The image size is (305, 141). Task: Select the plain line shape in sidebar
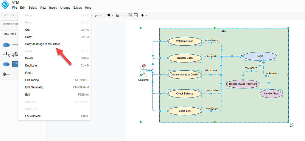point(15,45)
